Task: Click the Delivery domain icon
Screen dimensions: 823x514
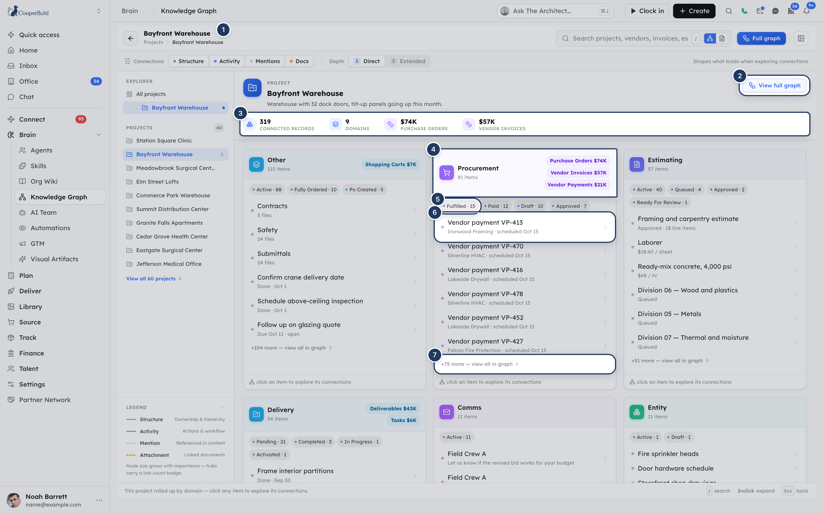Action: coord(256,414)
